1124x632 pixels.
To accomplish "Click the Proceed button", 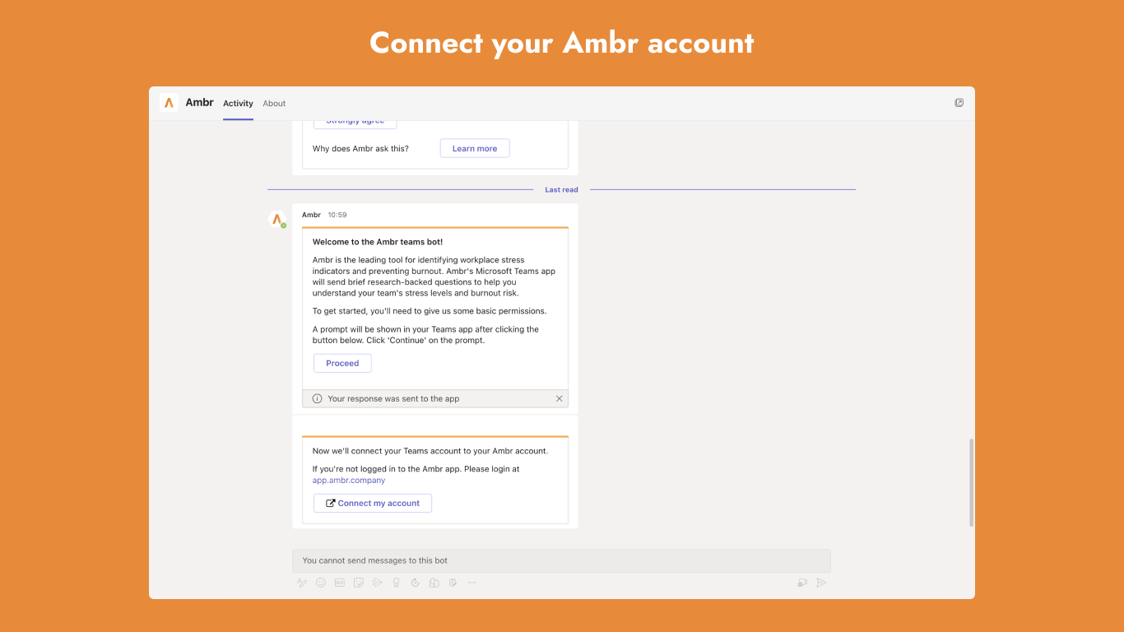I will [x=342, y=363].
